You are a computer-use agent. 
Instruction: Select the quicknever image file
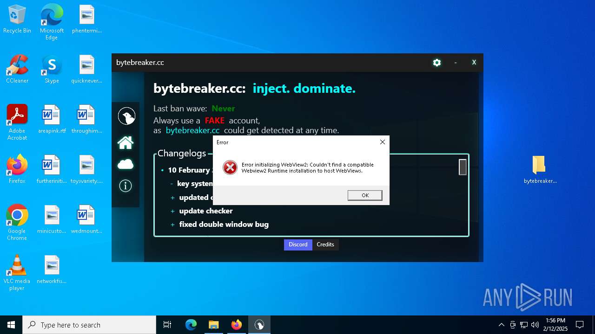coord(87,70)
